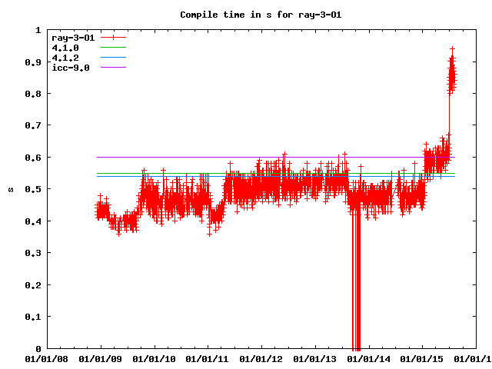
Task: Click the magenta line sample beside icc-9.0
Action: [112, 68]
